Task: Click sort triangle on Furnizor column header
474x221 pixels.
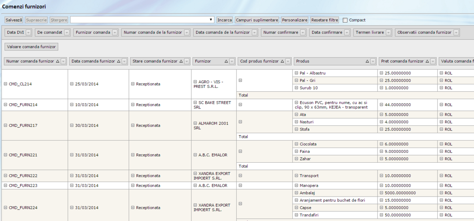Action: pos(227,61)
